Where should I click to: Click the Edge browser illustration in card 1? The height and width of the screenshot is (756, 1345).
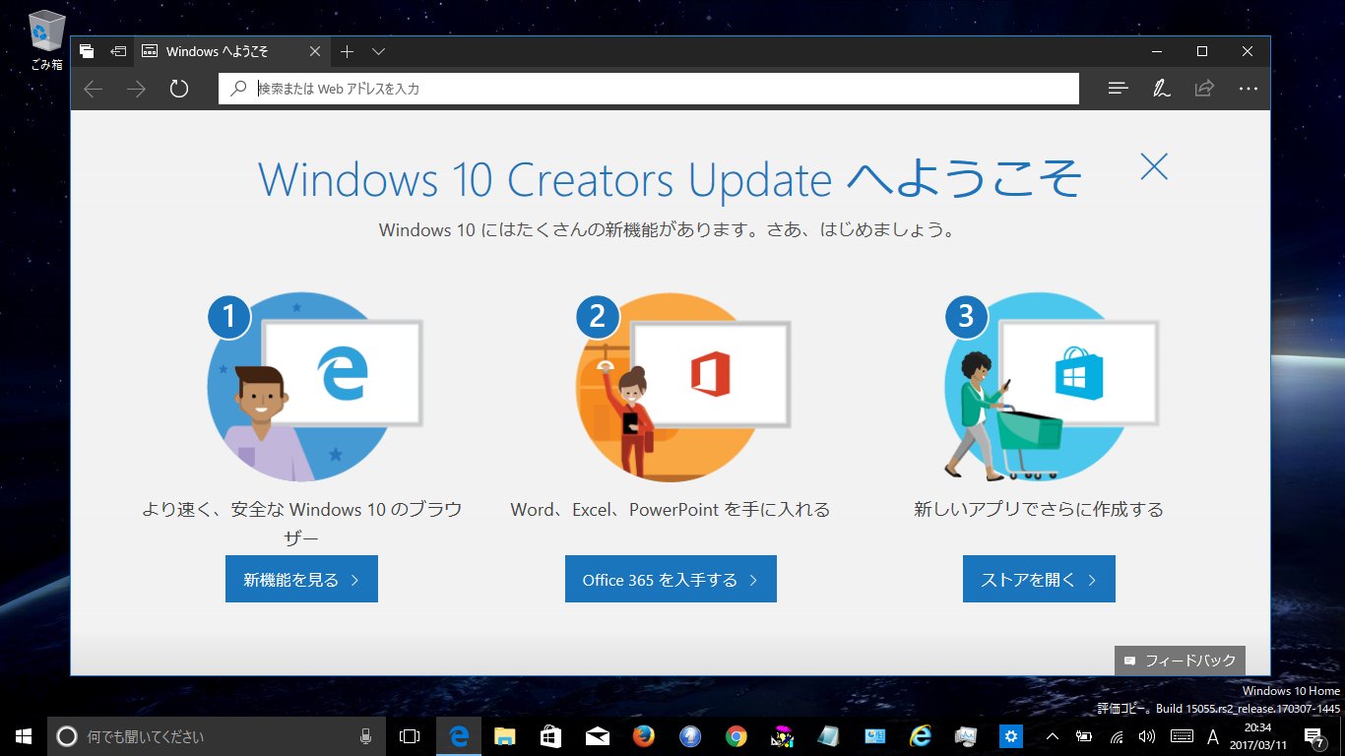click(315, 386)
